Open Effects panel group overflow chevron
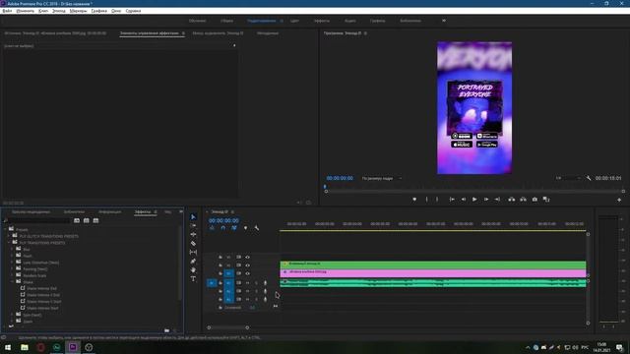630x354 pixels. click(x=181, y=211)
